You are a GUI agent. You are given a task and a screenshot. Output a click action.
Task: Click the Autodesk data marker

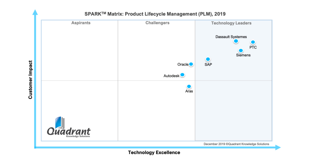click(x=182, y=74)
